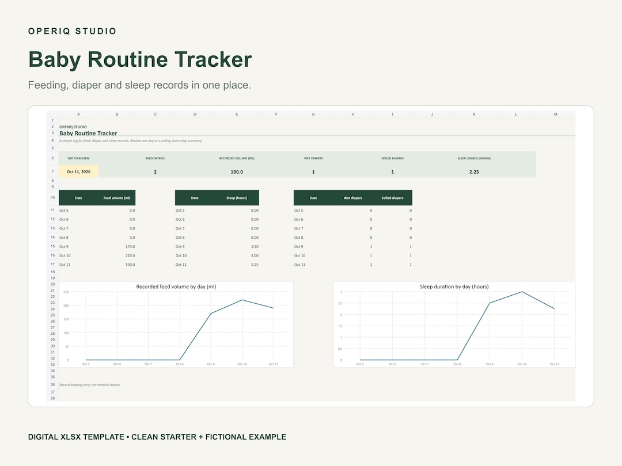The height and width of the screenshot is (466, 622).
Task: Click the 'Record-keeping only; not medical advice.' note
Action: [90, 385]
